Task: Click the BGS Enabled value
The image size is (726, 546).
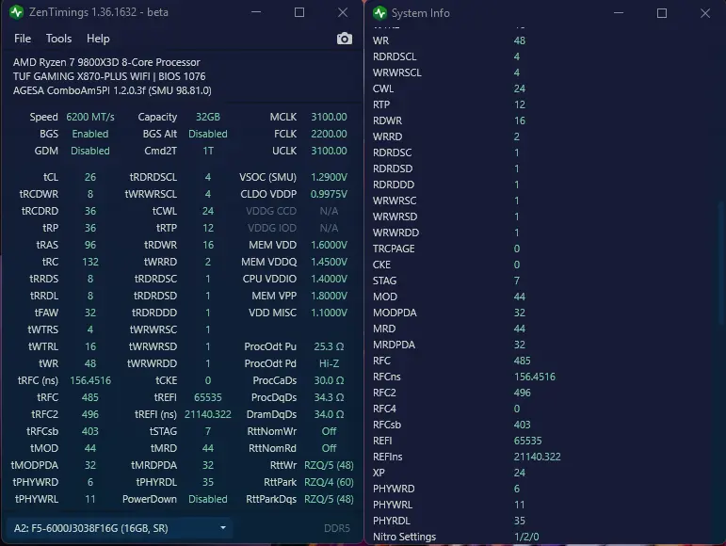Action: [90, 134]
